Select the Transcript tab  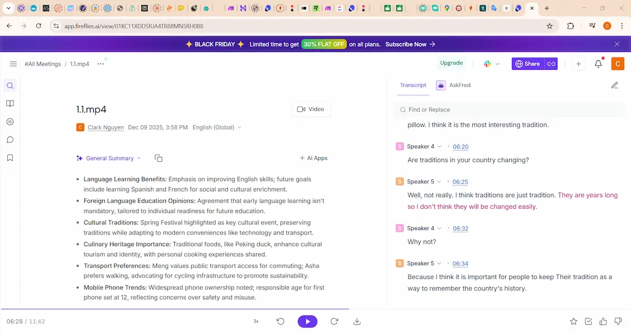(x=413, y=85)
